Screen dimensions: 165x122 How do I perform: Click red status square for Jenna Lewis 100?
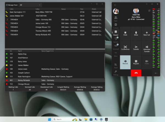click(x=7, y=69)
